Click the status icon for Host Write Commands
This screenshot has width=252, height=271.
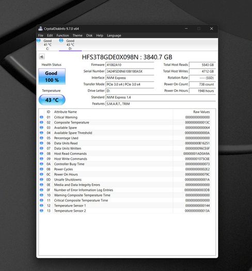click(41, 158)
